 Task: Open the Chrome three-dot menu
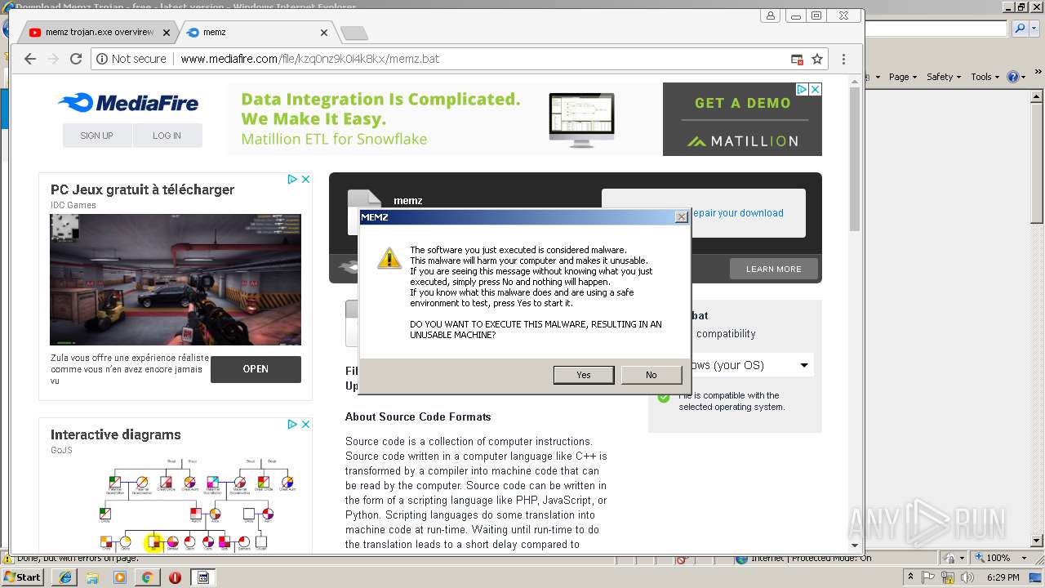click(843, 59)
